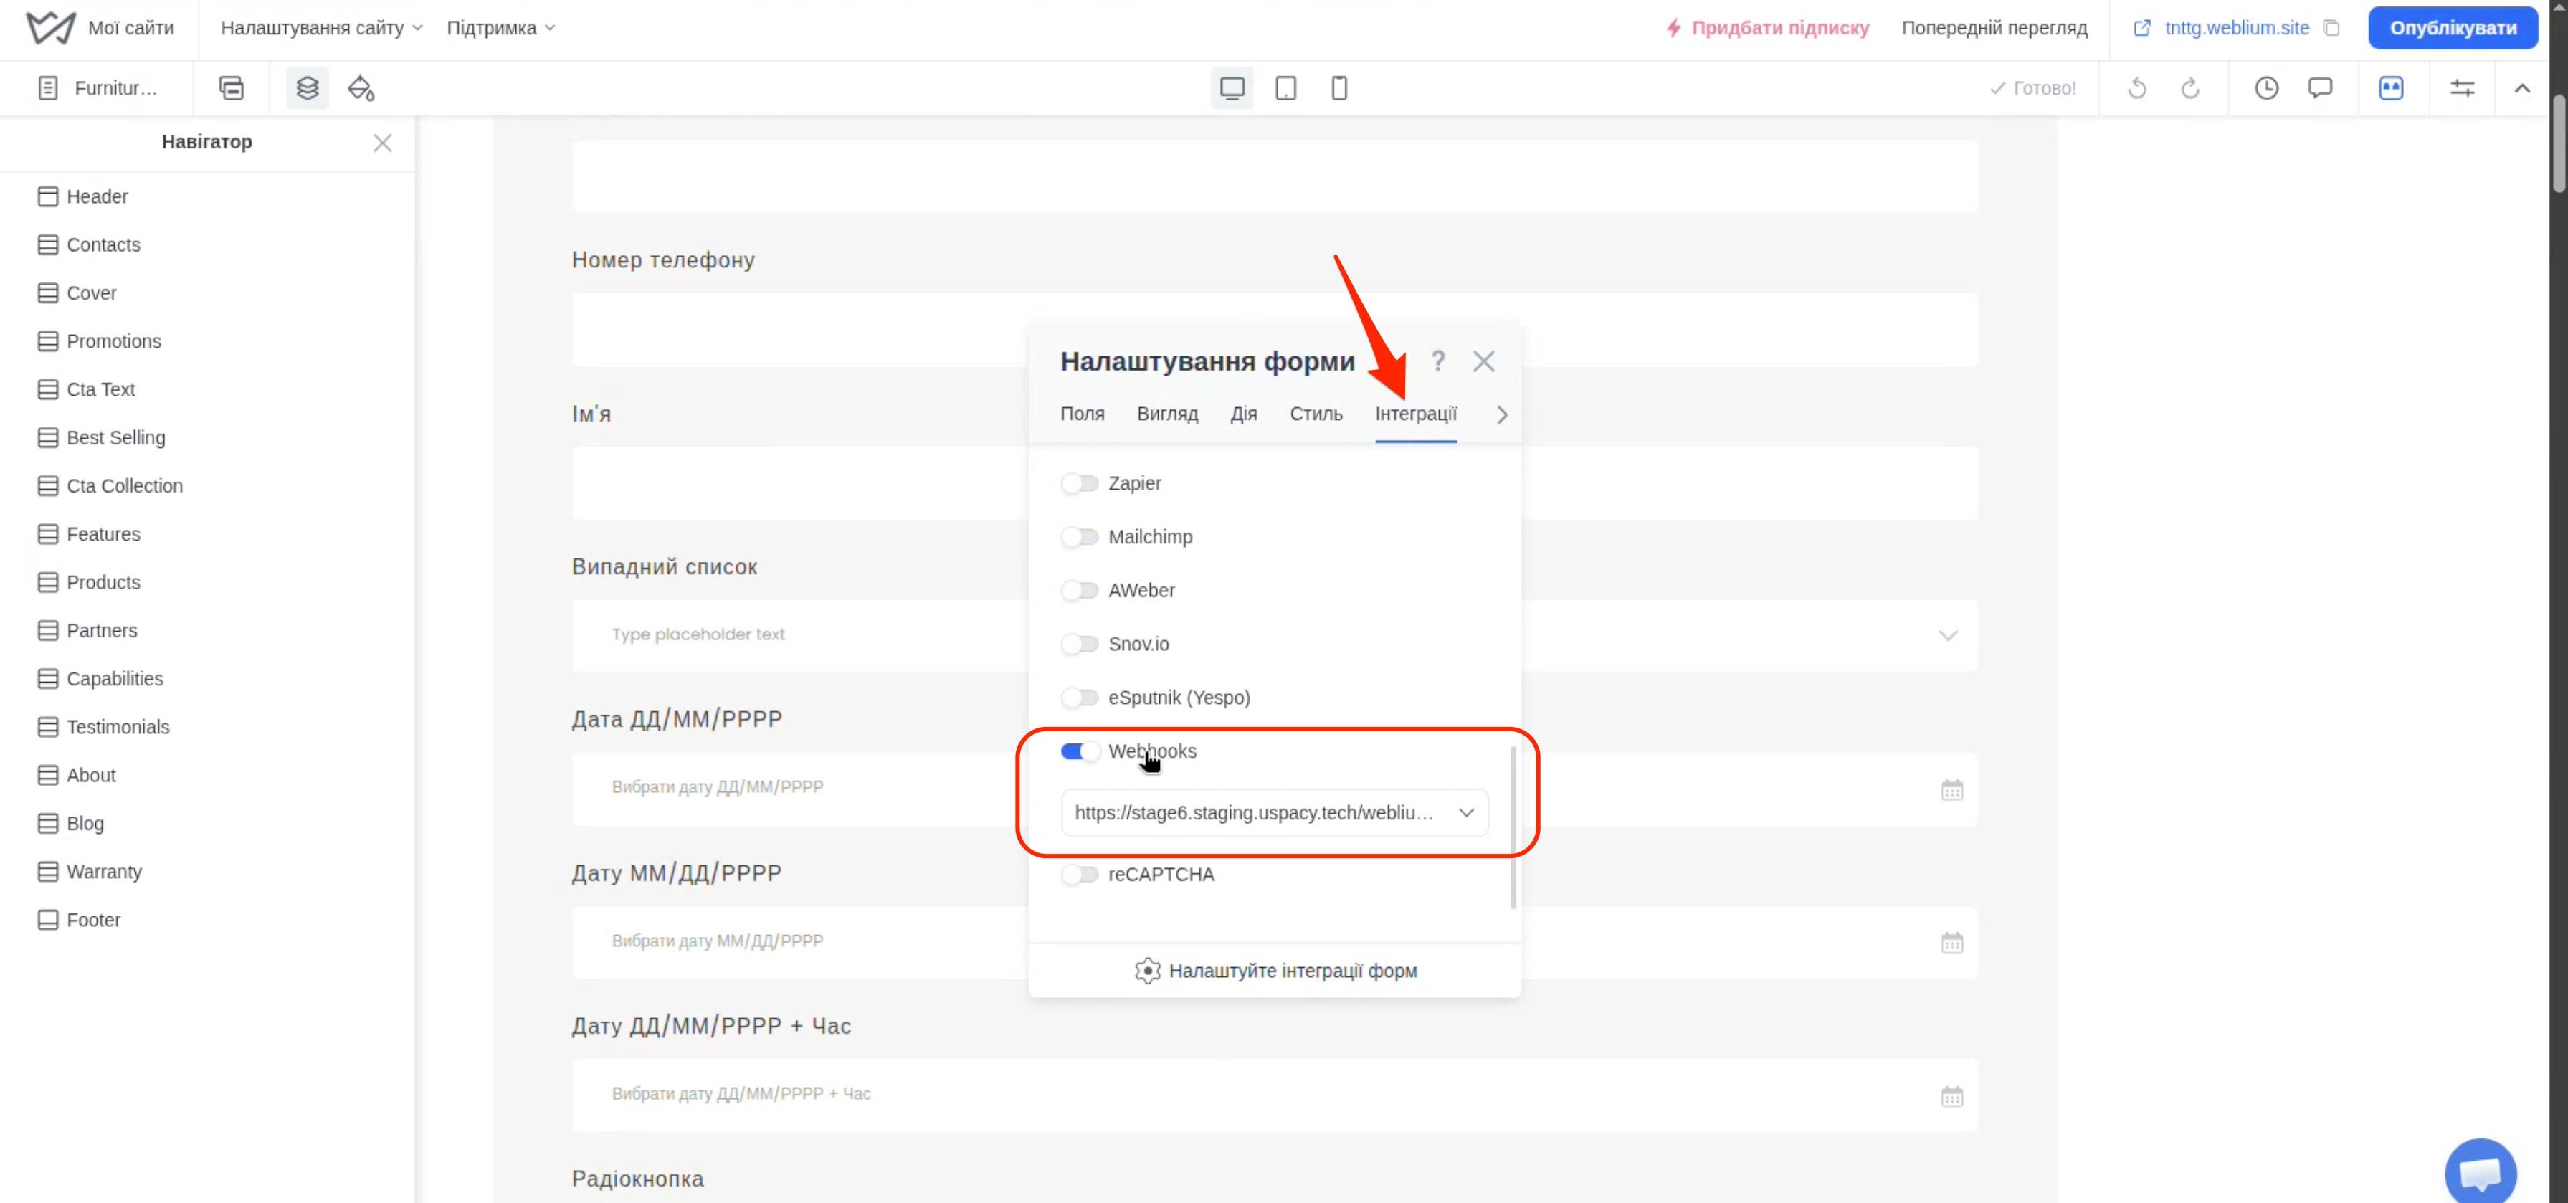
Task: Click the Номер телефону input field
Action: pos(1274,329)
